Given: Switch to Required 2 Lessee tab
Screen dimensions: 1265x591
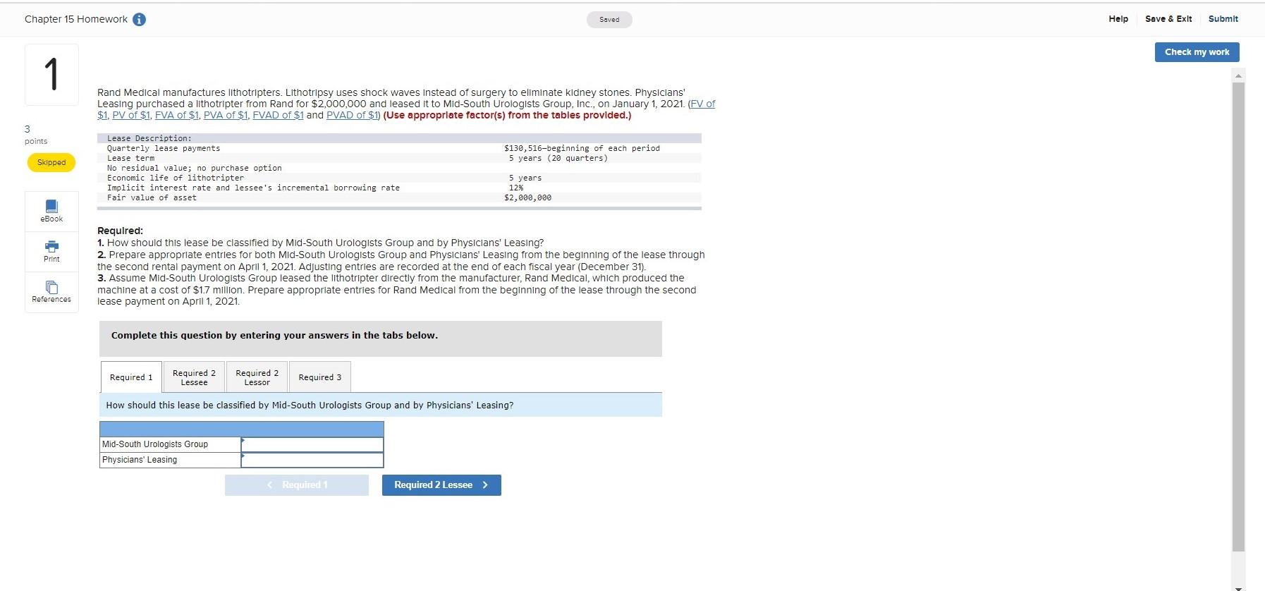Looking at the screenshot, I should (x=194, y=377).
